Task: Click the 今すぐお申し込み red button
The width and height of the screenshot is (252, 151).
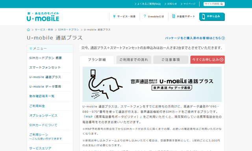Action: (208, 60)
